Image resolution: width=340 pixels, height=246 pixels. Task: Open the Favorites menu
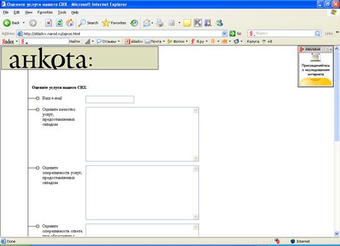click(45, 13)
